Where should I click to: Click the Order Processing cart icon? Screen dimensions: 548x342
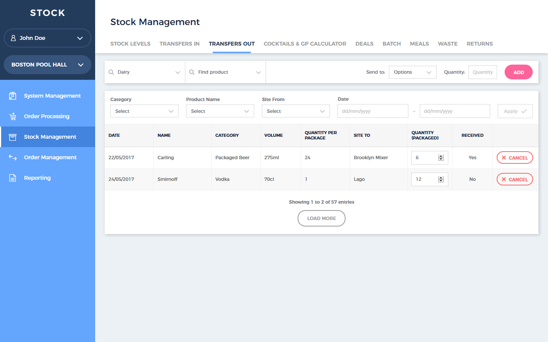pyautogui.click(x=13, y=116)
